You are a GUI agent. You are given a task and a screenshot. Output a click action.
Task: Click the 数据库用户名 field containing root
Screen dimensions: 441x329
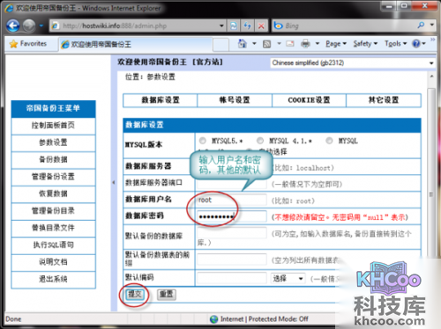[x=232, y=200]
